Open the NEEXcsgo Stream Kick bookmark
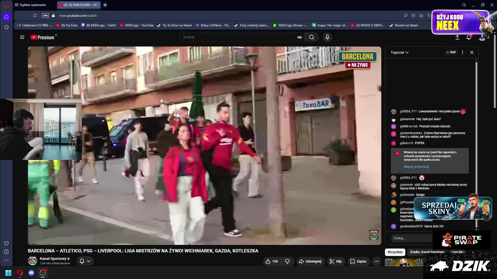This screenshot has width=497, height=279. [x=290, y=25]
